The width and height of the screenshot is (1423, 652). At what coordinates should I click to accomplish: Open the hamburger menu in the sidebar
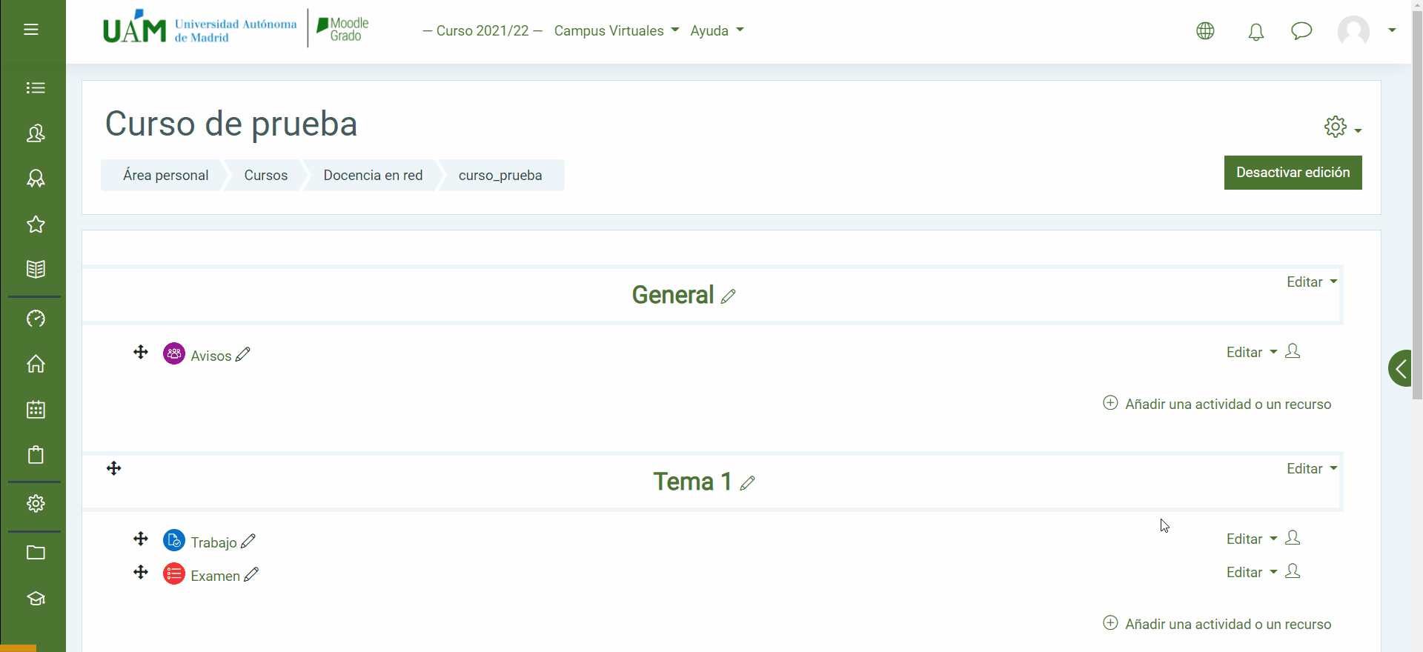click(x=31, y=30)
